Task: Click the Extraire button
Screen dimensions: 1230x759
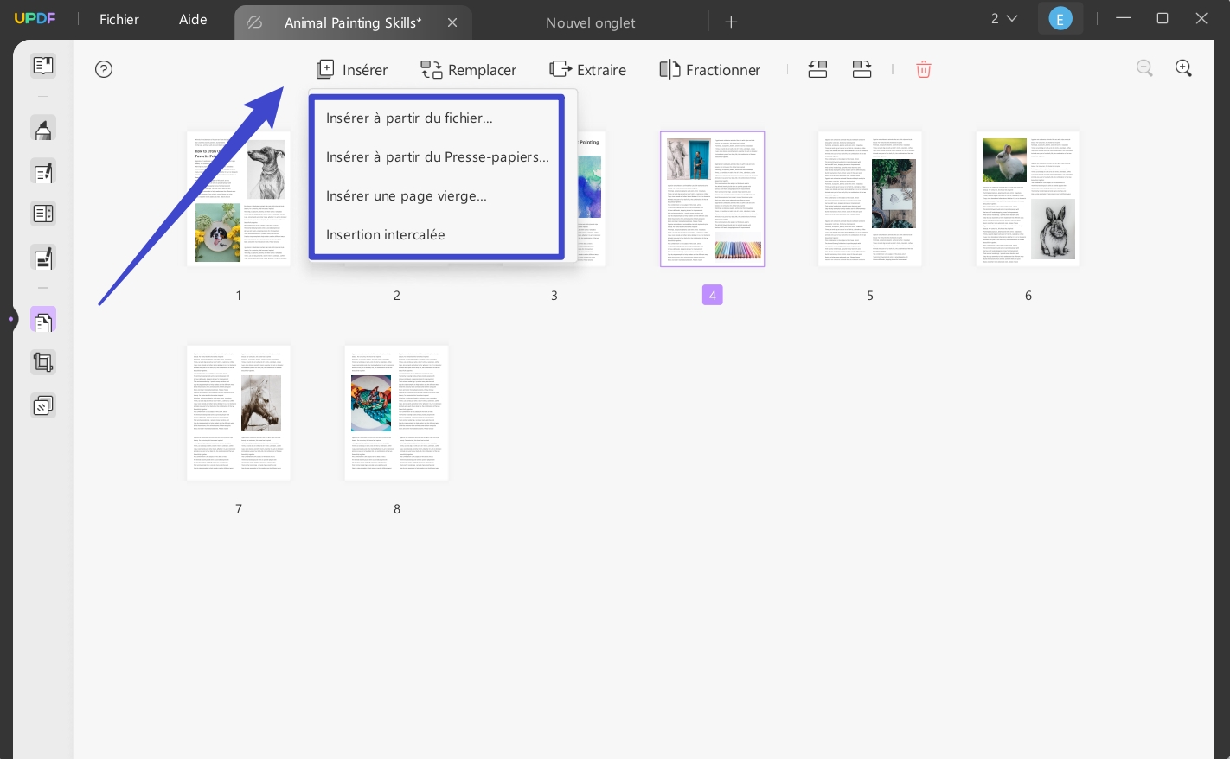Action: click(x=587, y=70)
